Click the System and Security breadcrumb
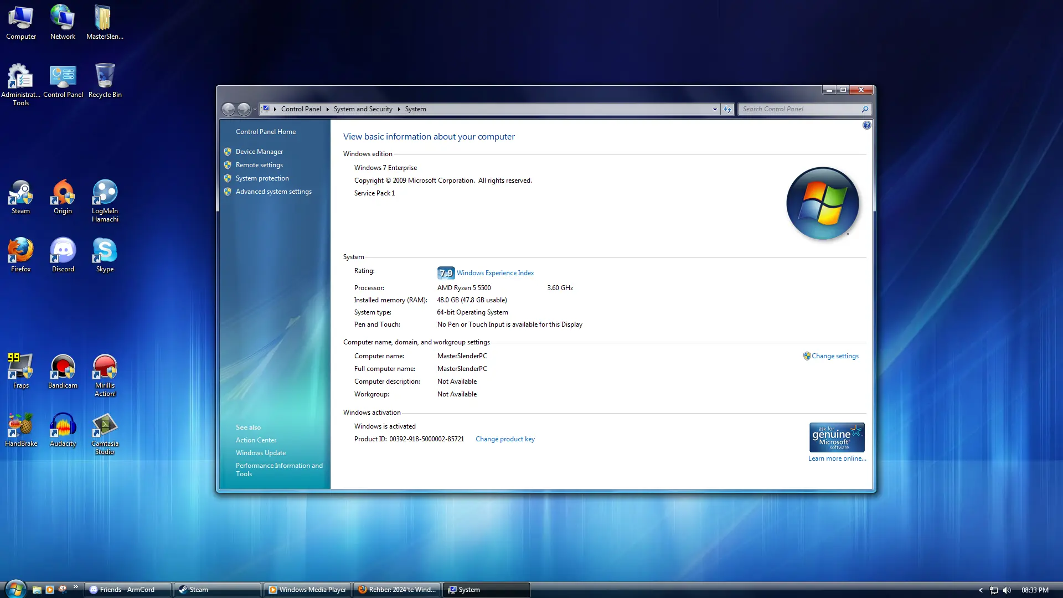Screen dimensions: 1063x598 click(x=363, y=109)
